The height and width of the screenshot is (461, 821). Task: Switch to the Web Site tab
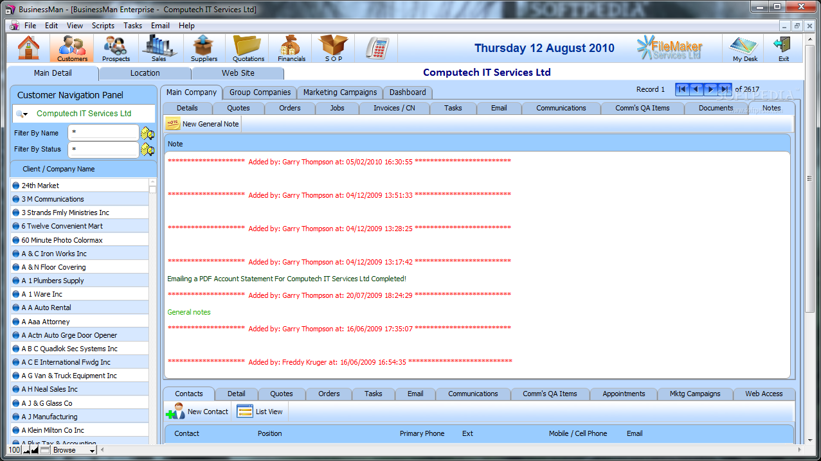coord(238,73)
